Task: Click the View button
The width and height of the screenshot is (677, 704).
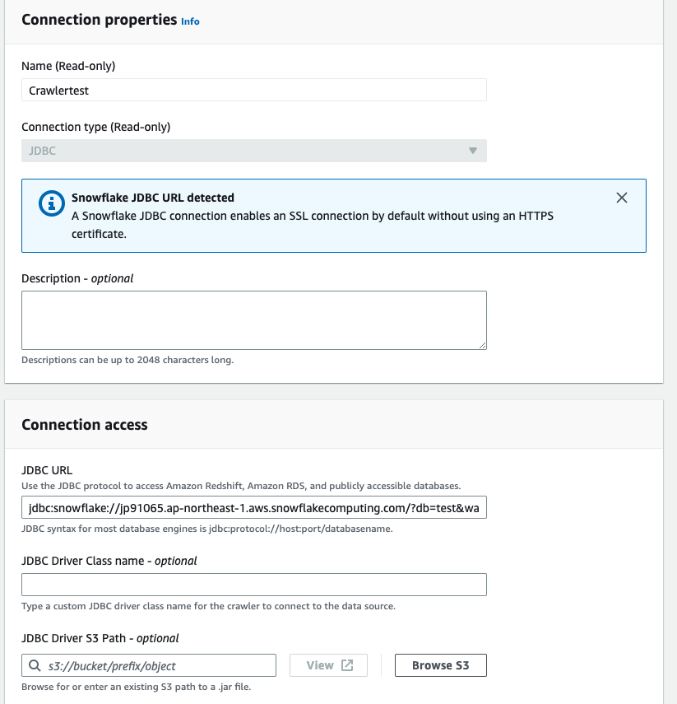Action: click(x=328, y=665)
